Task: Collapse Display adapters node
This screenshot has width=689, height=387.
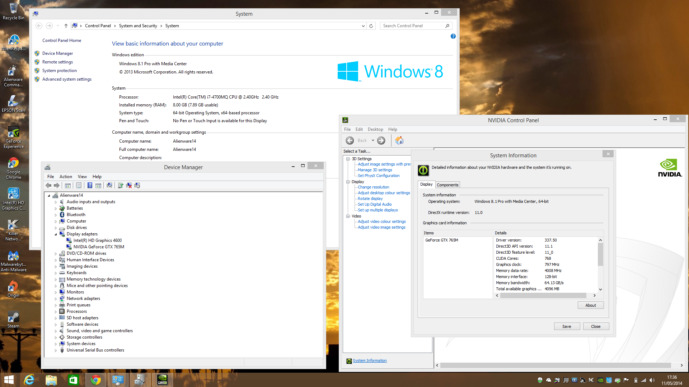Action: [56, 234]
